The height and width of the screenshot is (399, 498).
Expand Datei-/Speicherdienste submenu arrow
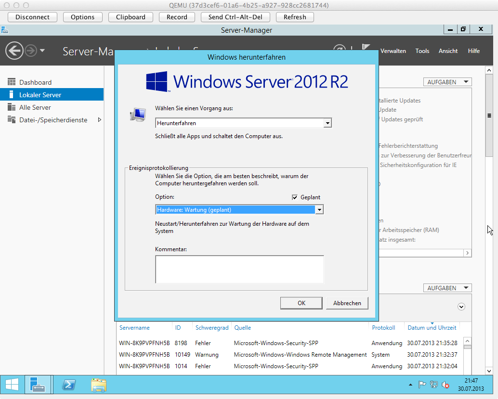coord(99,120)
